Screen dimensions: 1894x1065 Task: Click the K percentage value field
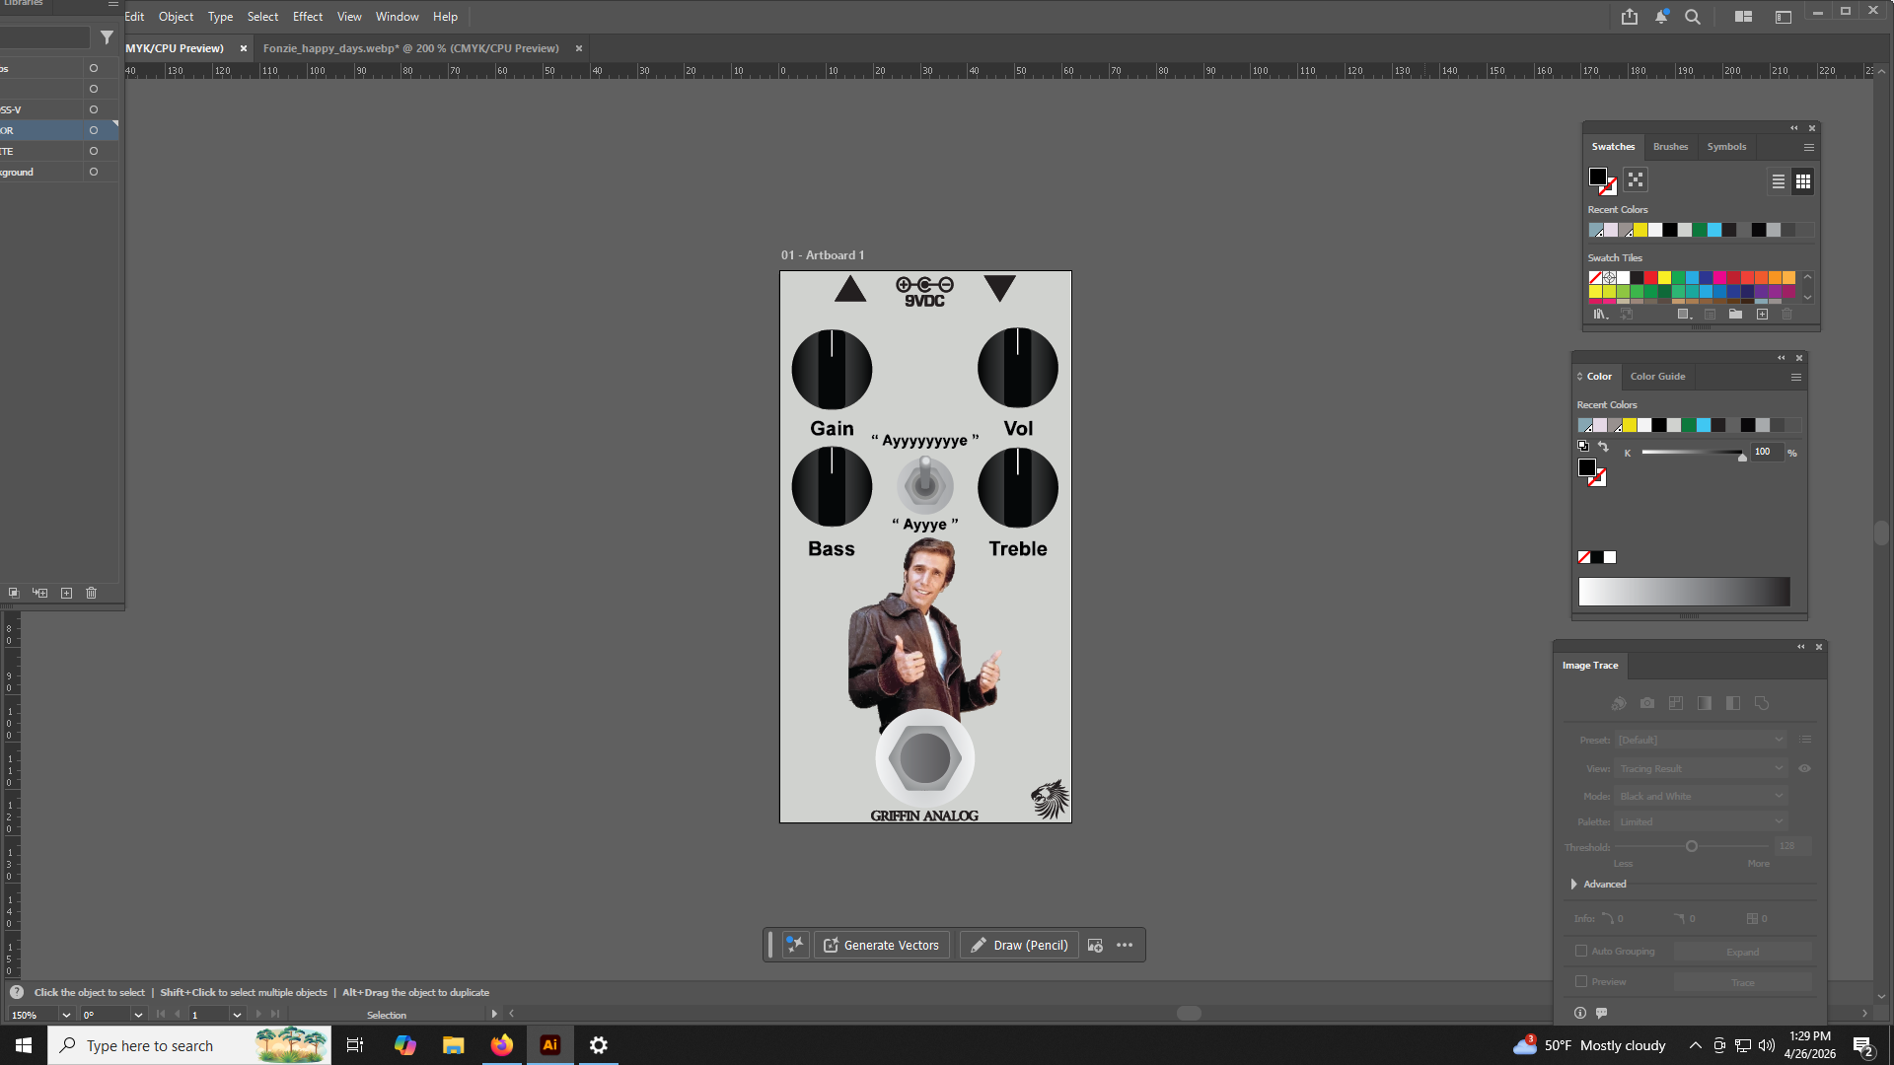tap(1767, 453)
